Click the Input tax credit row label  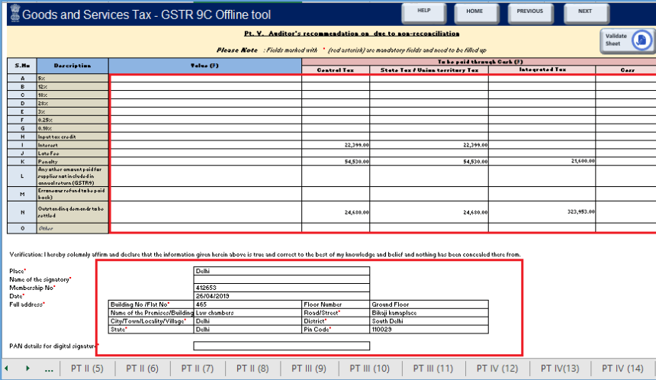pyautogui.click(x=72, y=137)
